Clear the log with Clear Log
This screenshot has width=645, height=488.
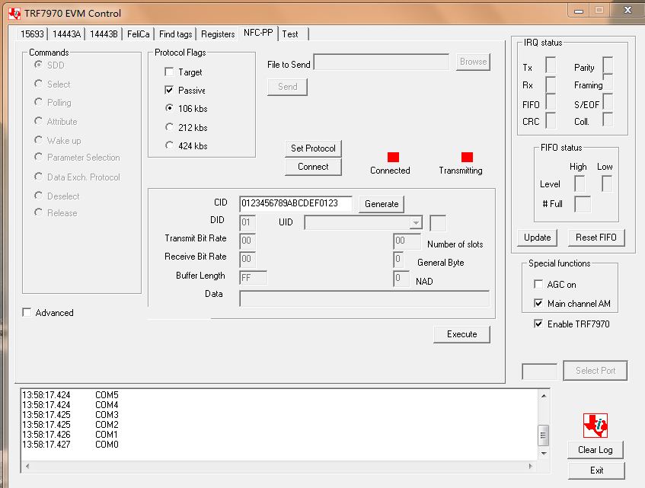pos(595,449)
